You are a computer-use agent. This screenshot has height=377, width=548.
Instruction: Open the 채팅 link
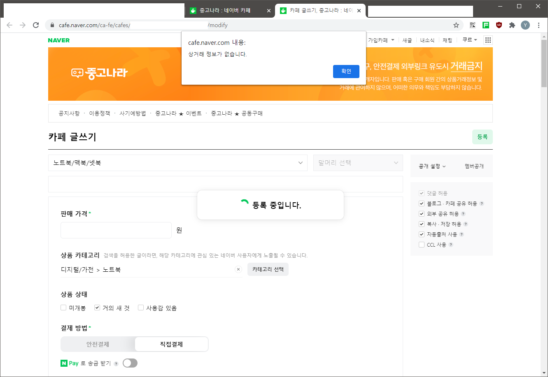[x=447, y=40]
